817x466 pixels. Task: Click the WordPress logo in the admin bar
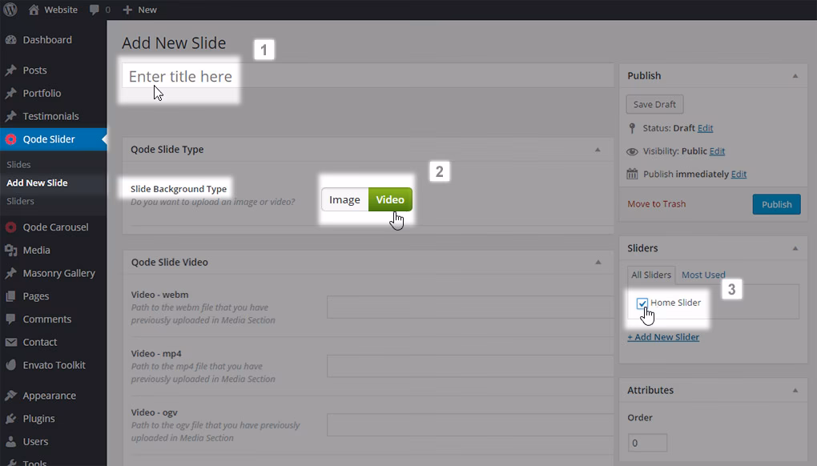(x=9, y=10)
